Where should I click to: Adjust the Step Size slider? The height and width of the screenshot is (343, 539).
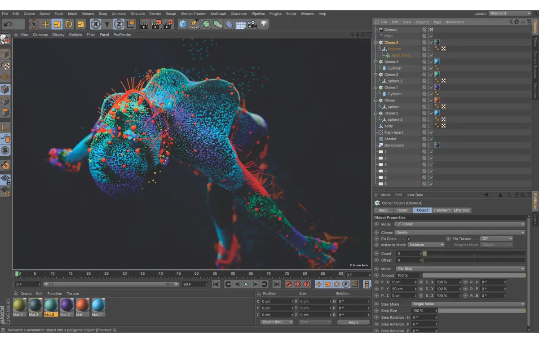point(482,311)
